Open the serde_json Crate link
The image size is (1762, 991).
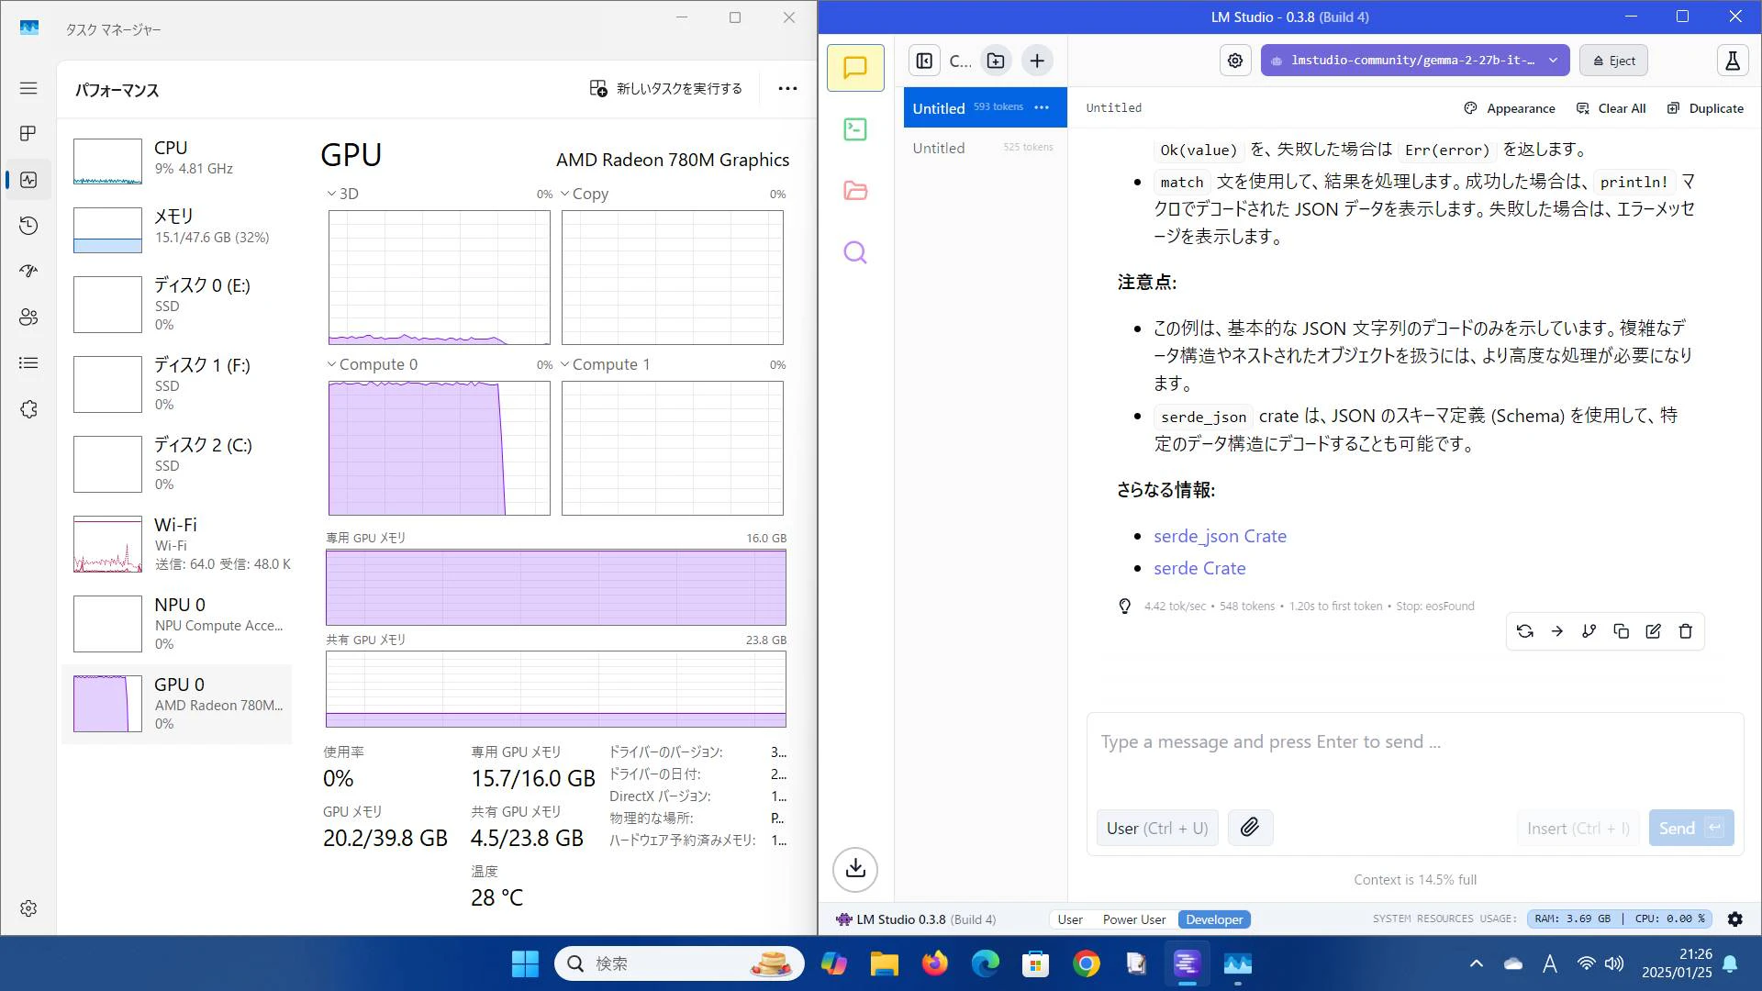[x=1220, y=536]
